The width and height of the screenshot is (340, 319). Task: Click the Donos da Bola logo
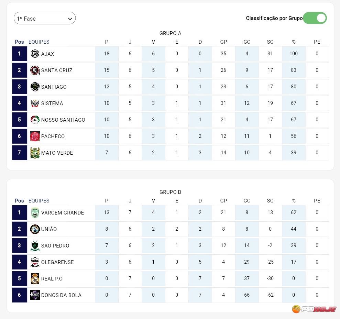[x=35, y=295]
